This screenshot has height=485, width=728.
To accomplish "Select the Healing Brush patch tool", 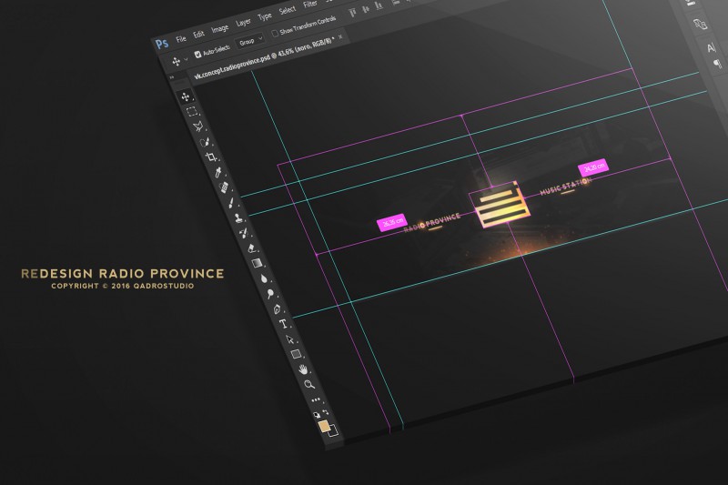I will click(x=224, y=187).
